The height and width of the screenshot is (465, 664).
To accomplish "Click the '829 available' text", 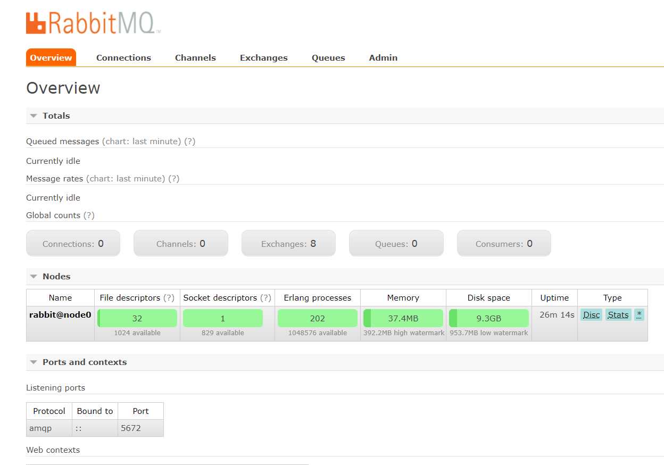I will click(223, 333).
